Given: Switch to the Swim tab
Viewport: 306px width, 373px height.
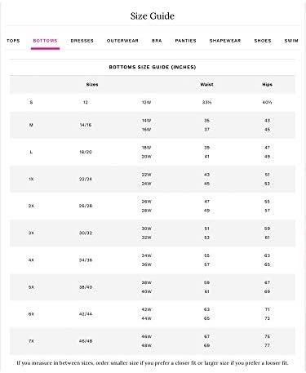Looking at the screenshot, I should coord(291,41).
